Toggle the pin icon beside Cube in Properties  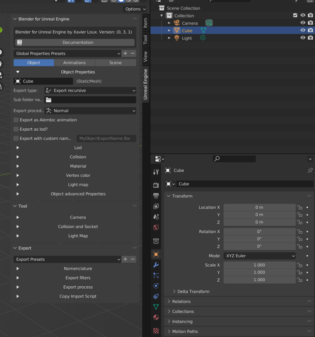(x=310, y=170)
